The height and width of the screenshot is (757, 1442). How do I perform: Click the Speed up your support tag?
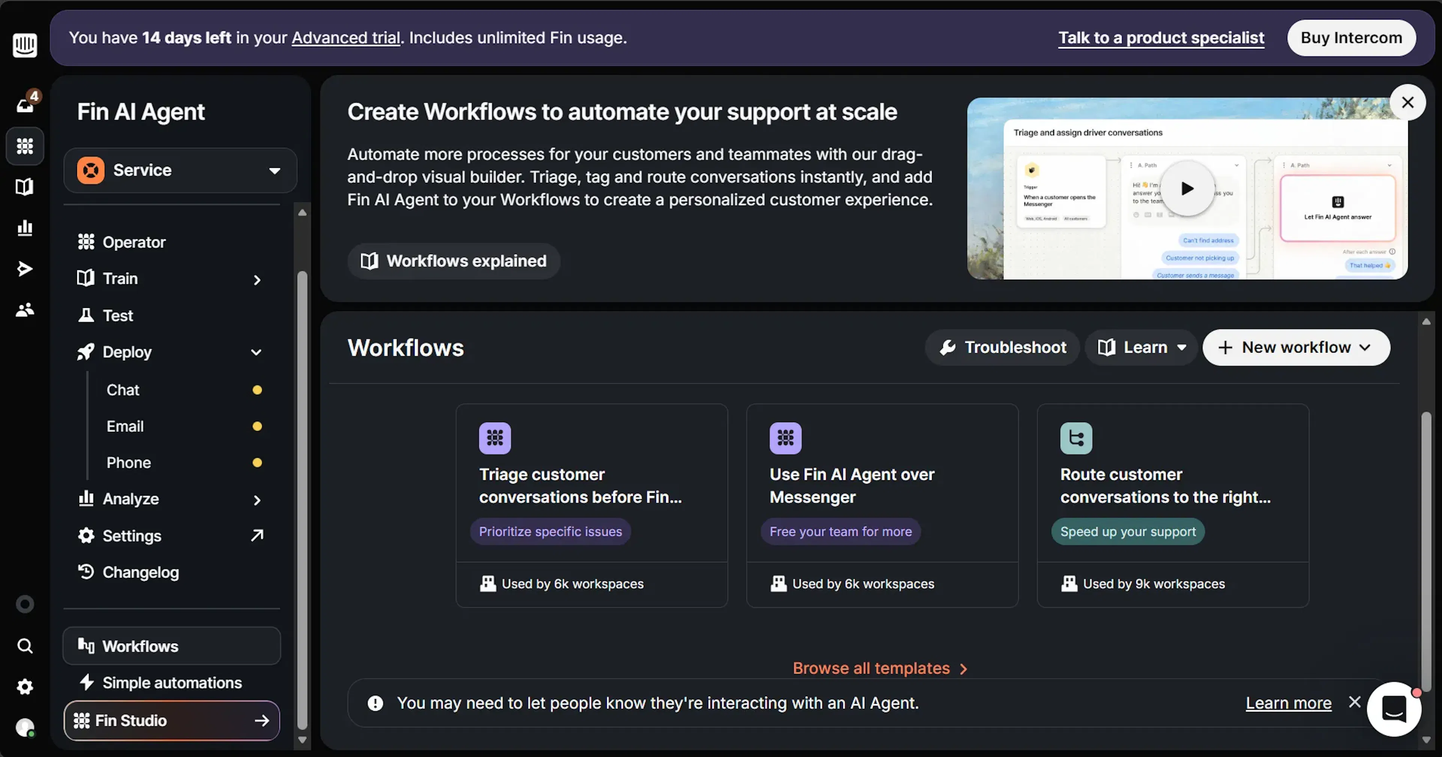pos(1127,531)
